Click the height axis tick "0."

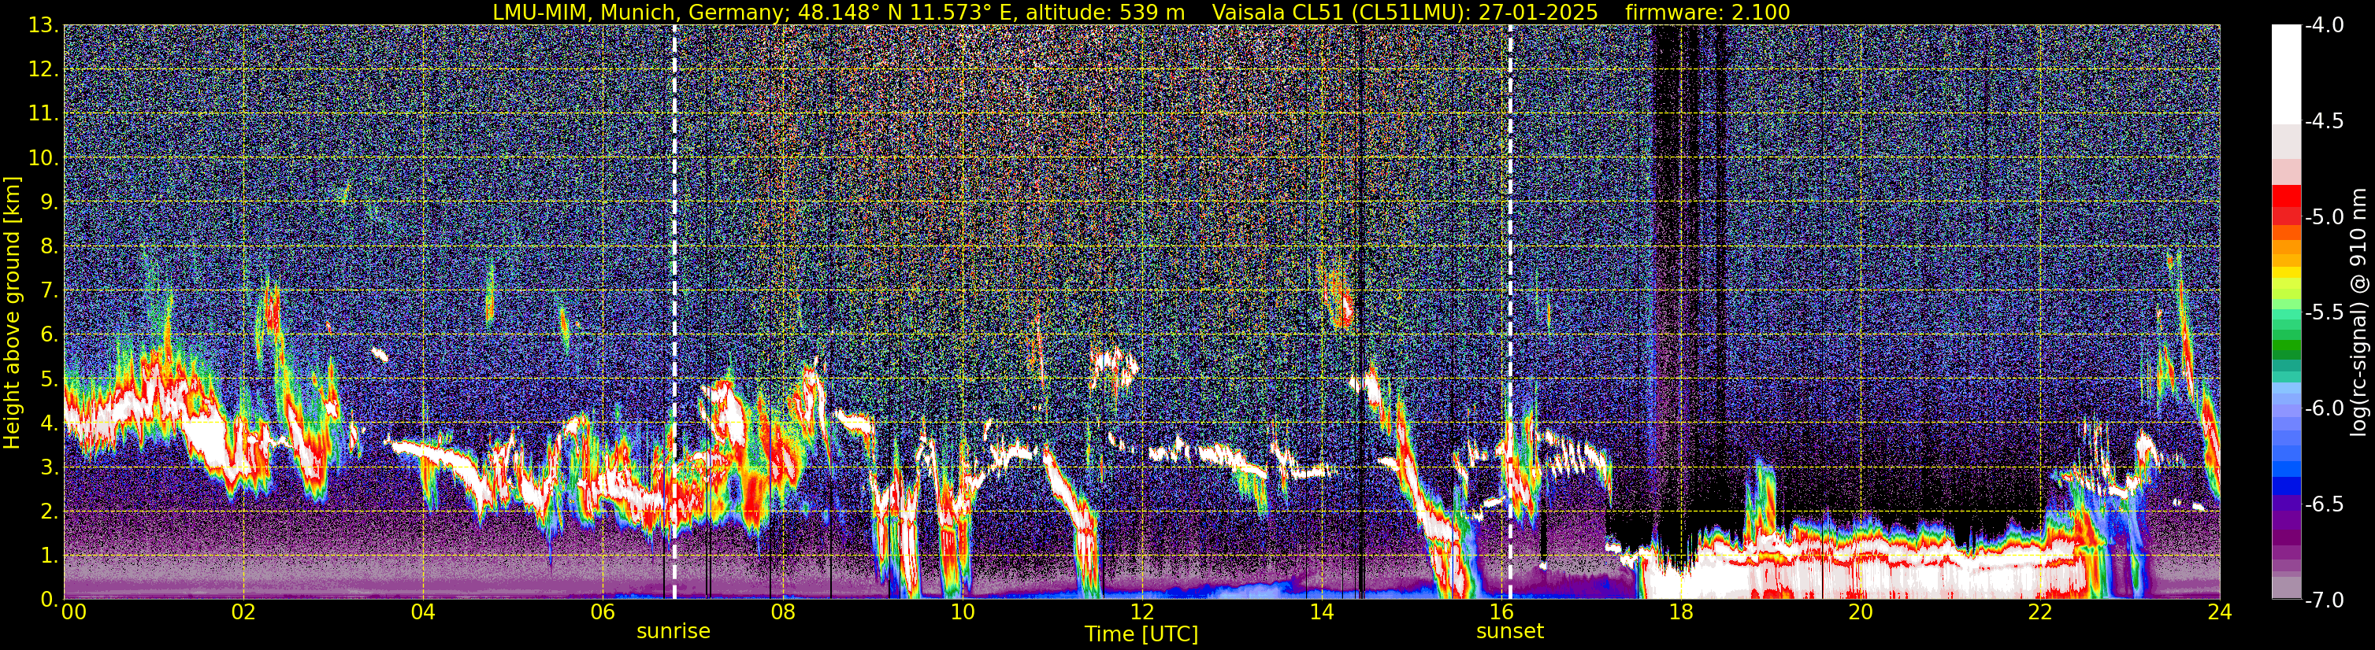click(50, 600)
